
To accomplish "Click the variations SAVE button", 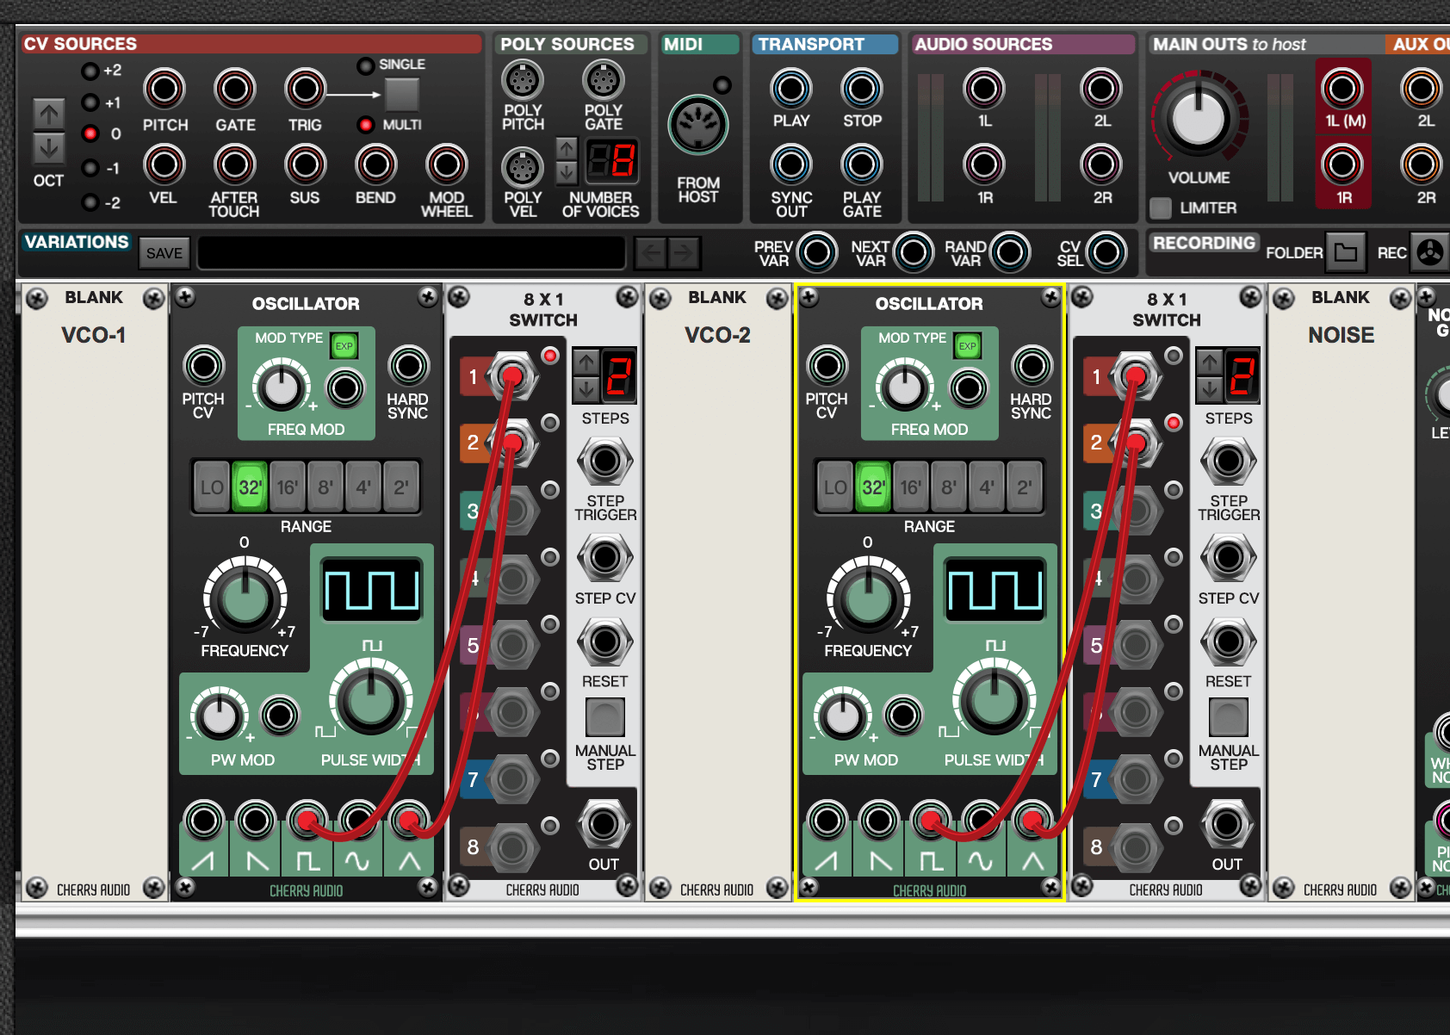I will pos(164,253).
